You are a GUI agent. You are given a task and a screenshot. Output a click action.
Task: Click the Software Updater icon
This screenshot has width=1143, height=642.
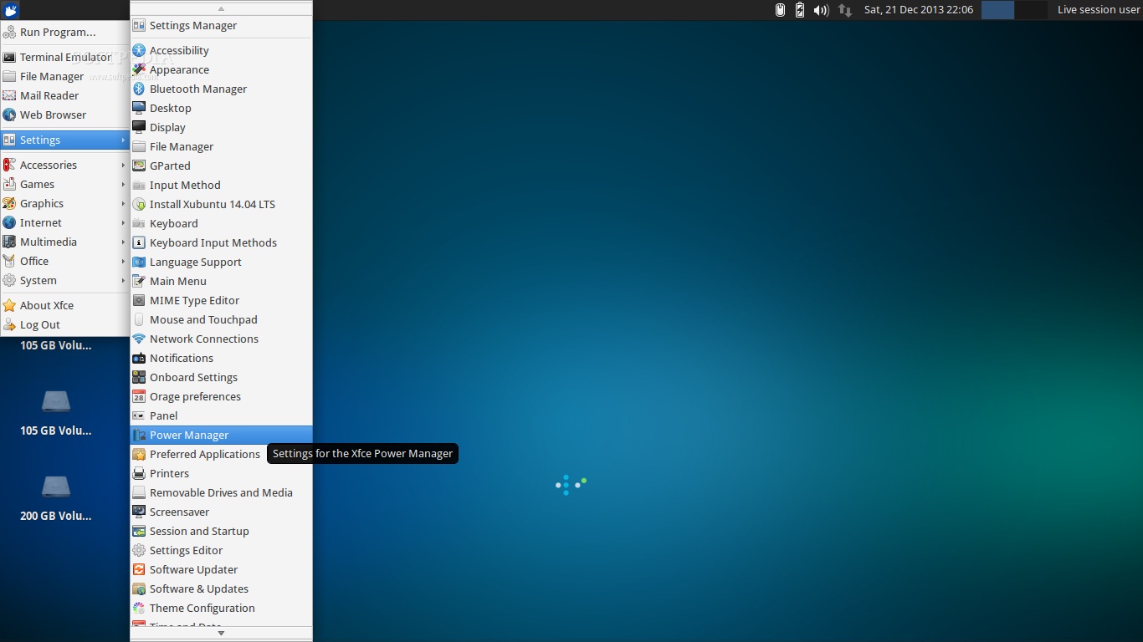click(139, 569)
